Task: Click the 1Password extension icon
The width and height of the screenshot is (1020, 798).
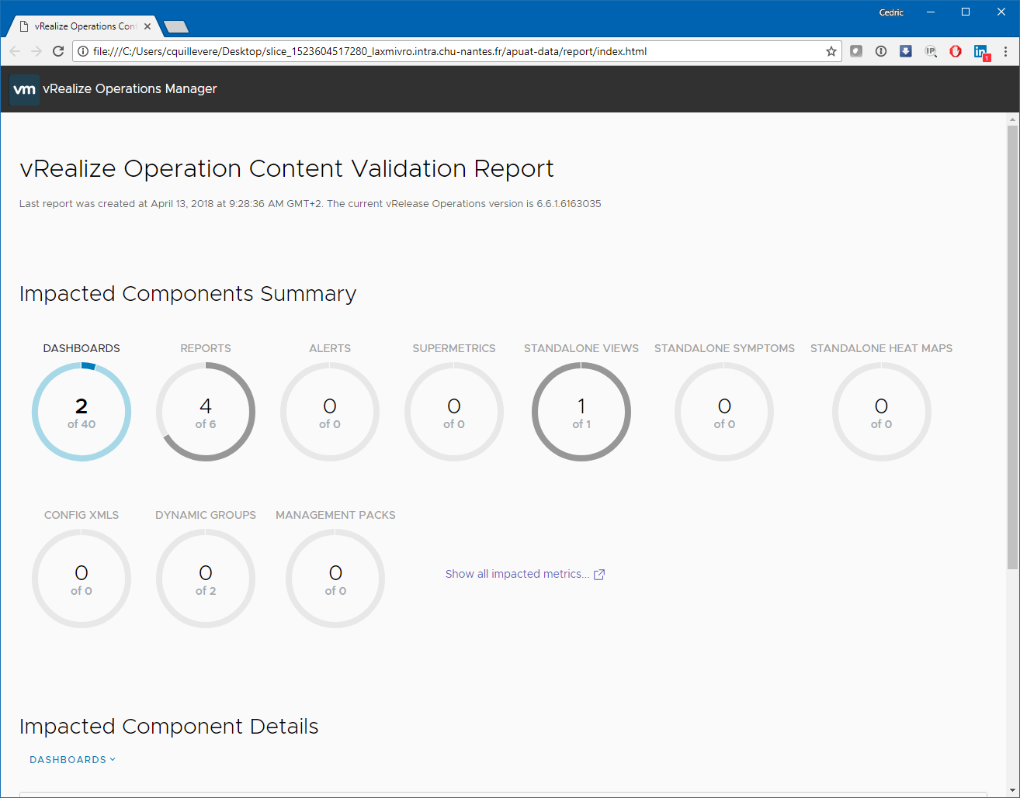Action: point(880,51)
